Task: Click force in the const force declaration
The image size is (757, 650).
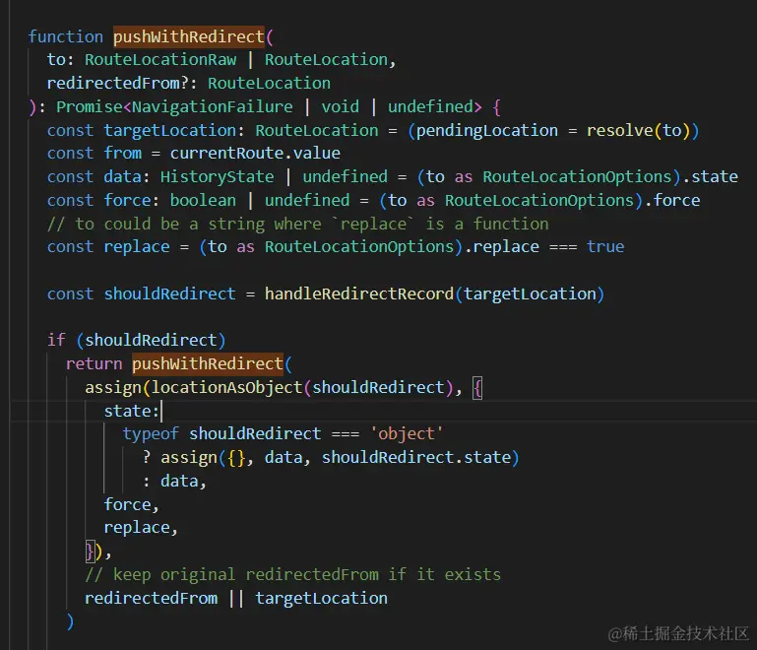Action: pos(127,200)
